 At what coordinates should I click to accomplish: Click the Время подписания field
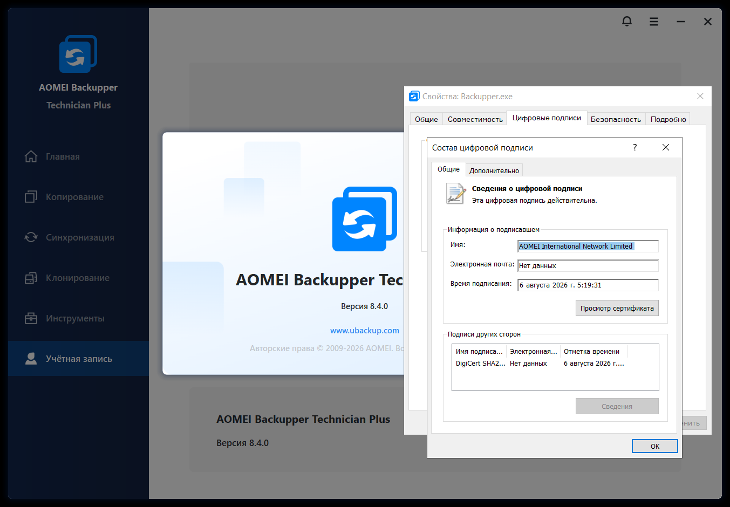[x=588, y=285]
